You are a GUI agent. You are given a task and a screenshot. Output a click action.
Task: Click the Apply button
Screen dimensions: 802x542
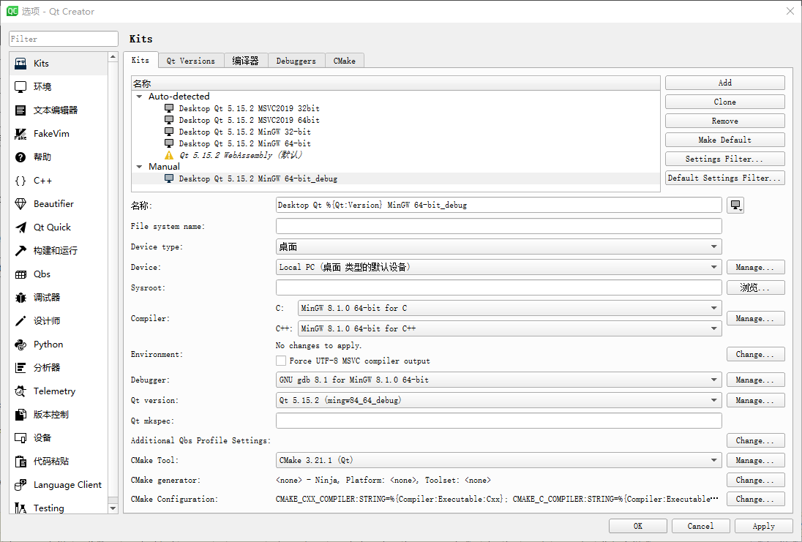764,526
